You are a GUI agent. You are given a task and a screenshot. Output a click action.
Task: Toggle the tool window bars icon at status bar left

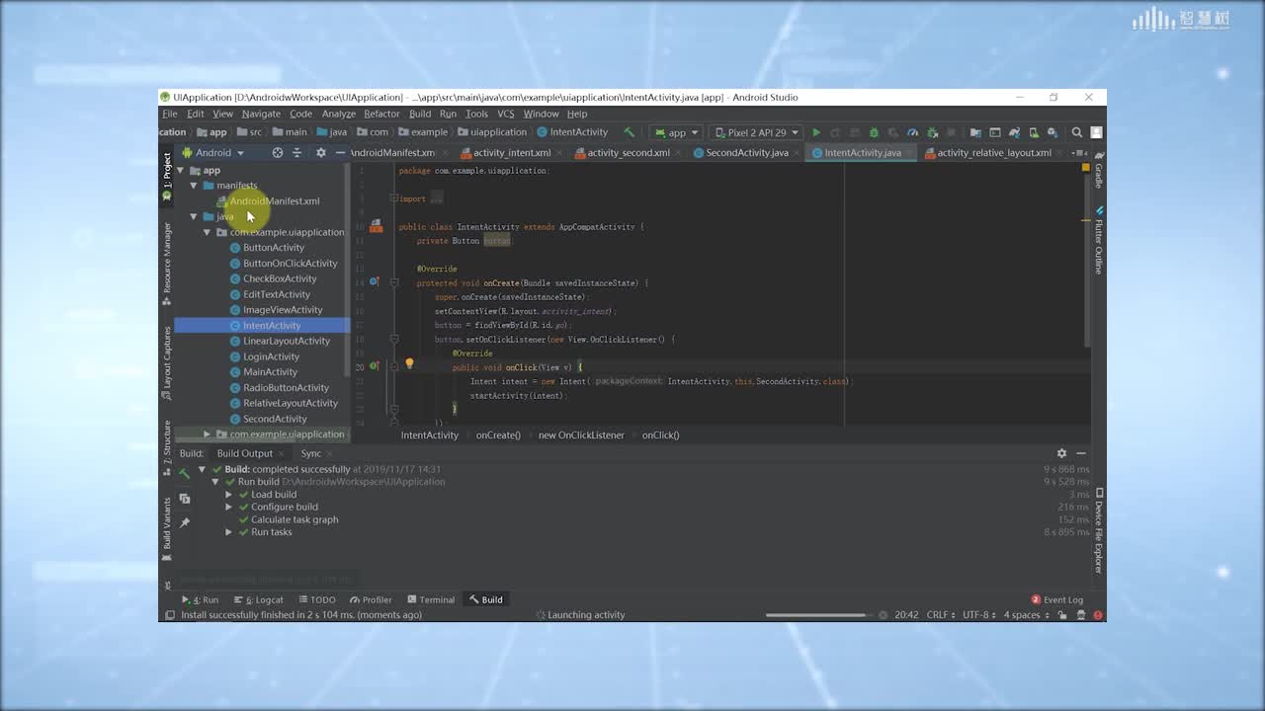pos(170,614)
